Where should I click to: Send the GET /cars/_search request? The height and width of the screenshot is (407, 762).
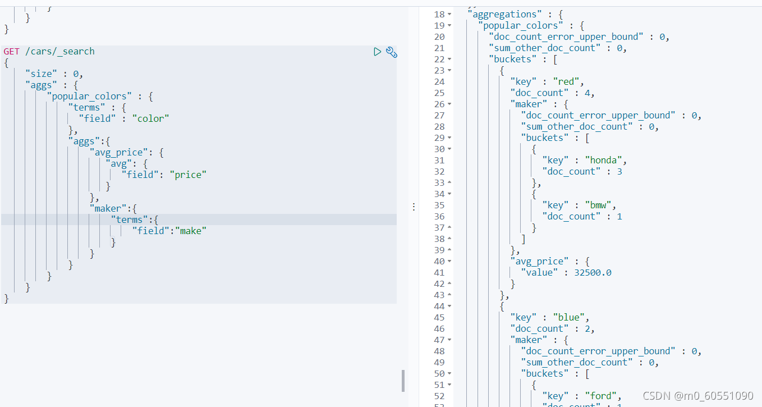click(x=378, y=52)
